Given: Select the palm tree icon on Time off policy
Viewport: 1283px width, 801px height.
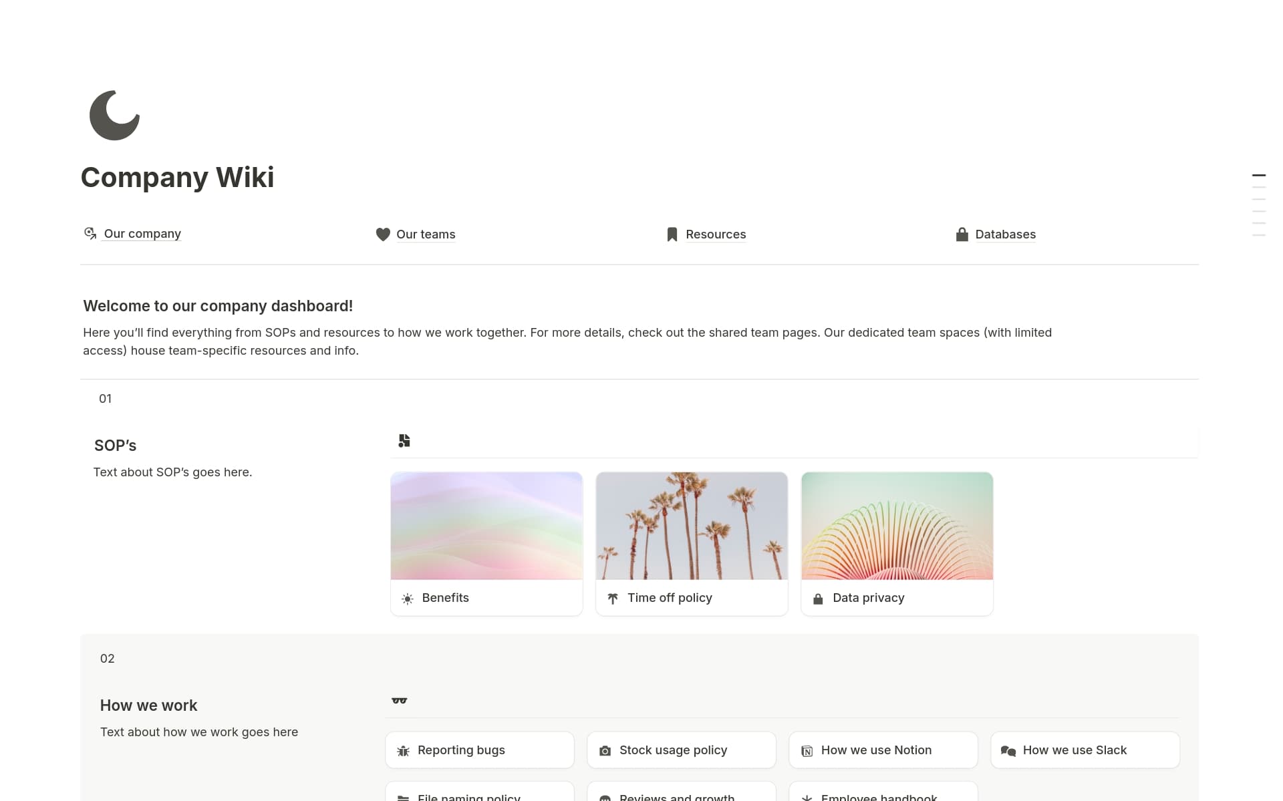Looking at the screenshot, I should coord(613,598).
